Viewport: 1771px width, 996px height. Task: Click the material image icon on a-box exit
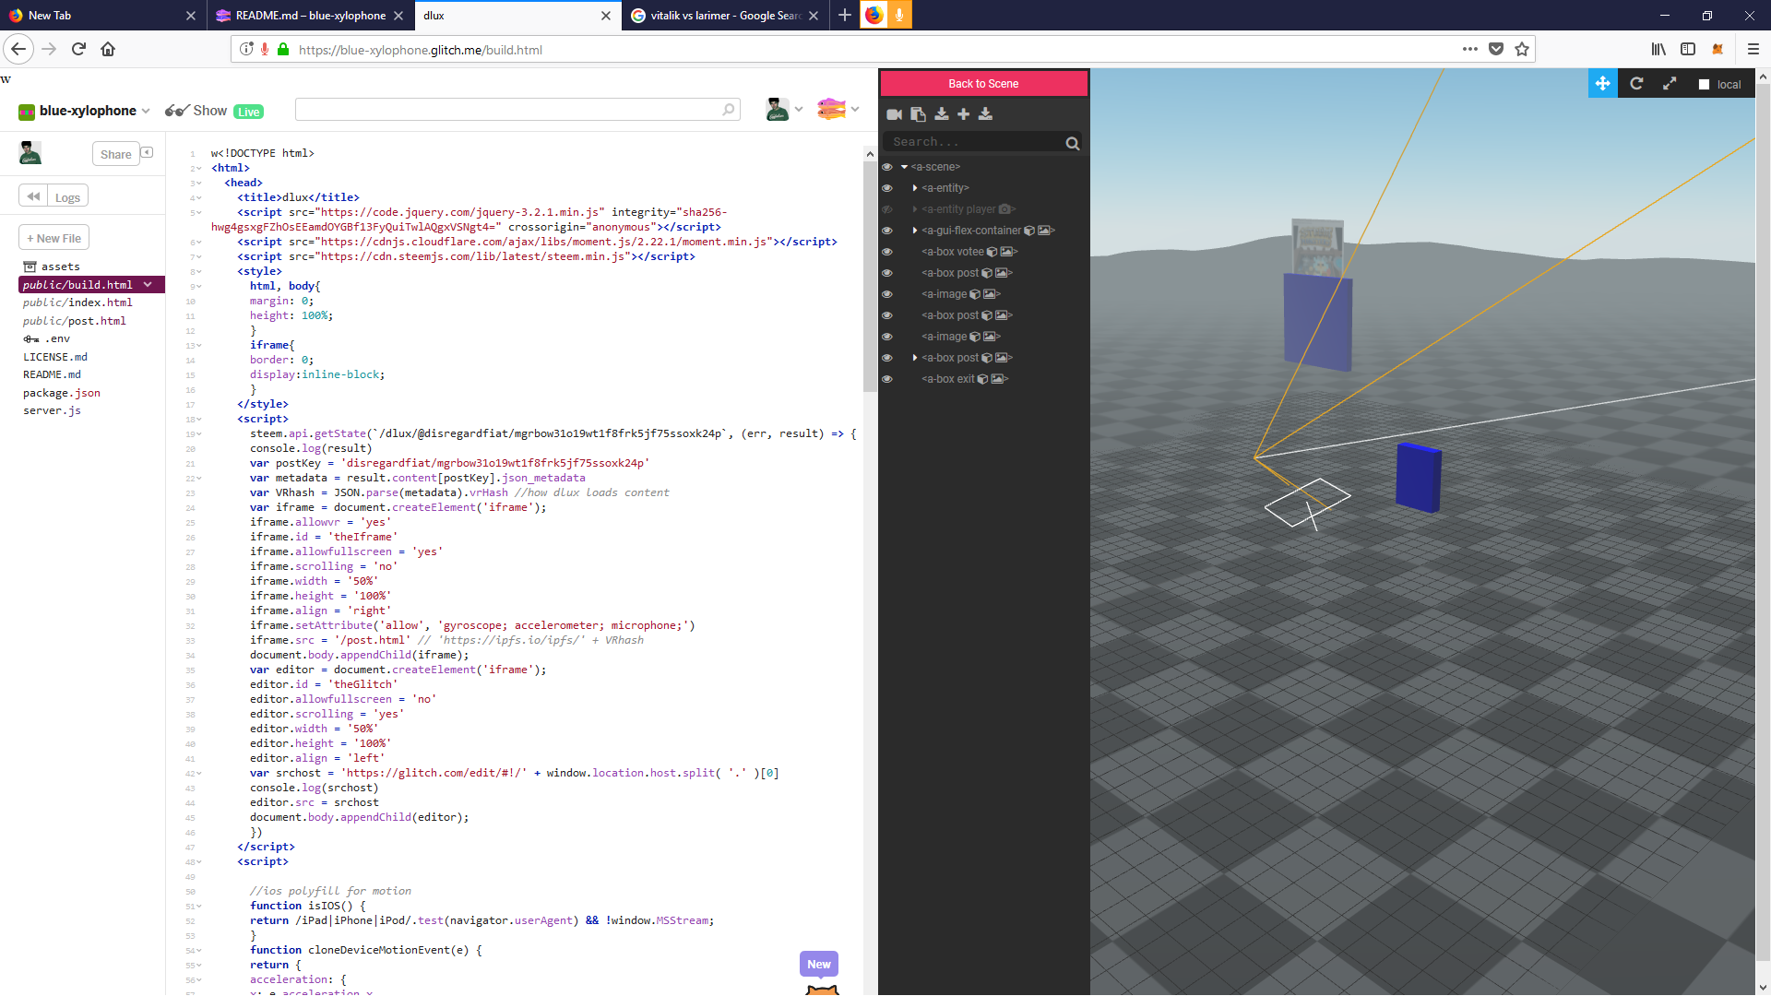pyautogui.click(x=997, y=379)
